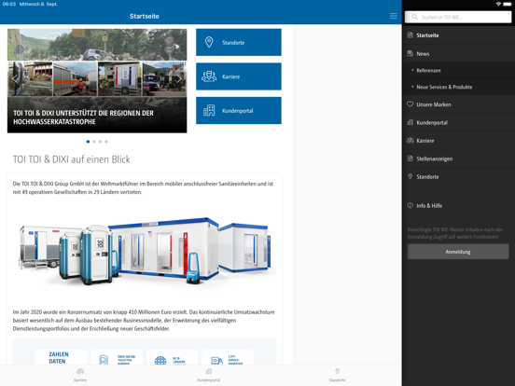Open Neue Services & Produkte entry
Image resolution: width=515 pixels, height=386 pixels.
pos(458,87)
